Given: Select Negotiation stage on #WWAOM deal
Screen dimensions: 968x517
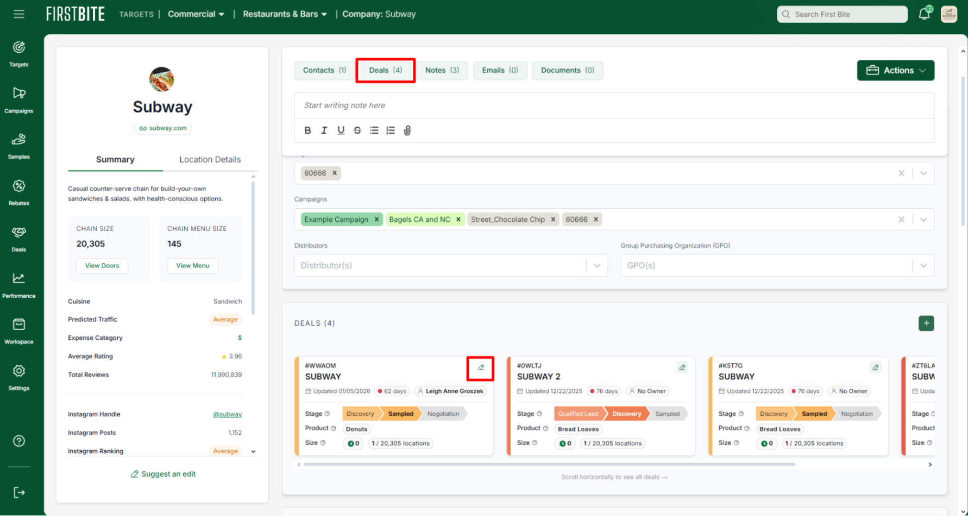Looking at the screenshot, I should tap(443, 414).
